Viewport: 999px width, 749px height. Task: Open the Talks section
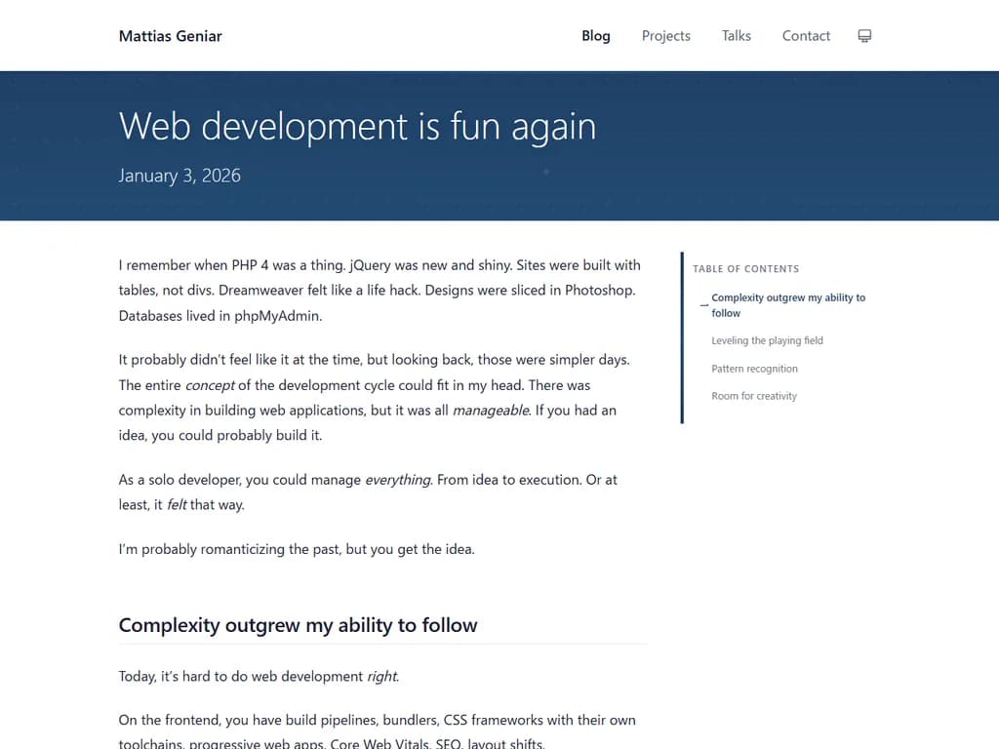(736, 36)
